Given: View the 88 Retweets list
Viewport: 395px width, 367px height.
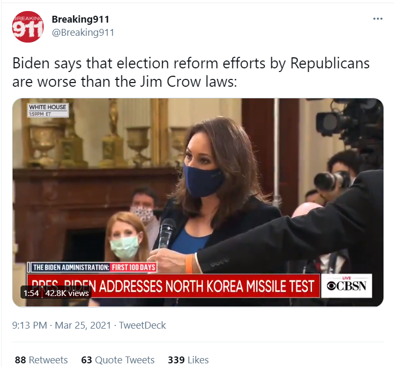Looking at the screenshot, I should tap(42, 360).
